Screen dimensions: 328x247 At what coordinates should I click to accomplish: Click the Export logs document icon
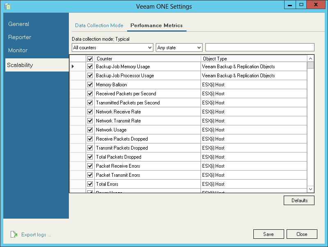(14, 234)
